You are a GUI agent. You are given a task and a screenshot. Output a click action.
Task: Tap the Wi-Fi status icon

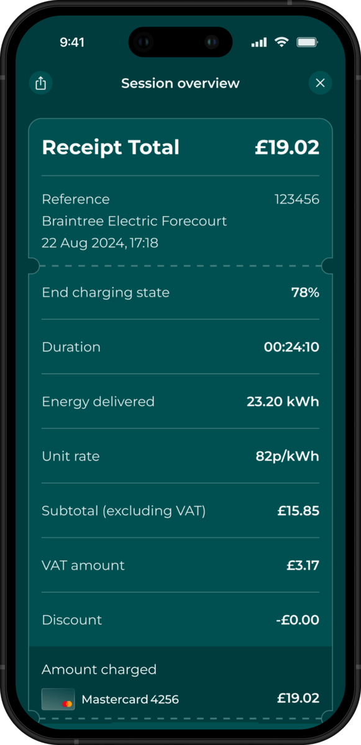tap(282, 42)
